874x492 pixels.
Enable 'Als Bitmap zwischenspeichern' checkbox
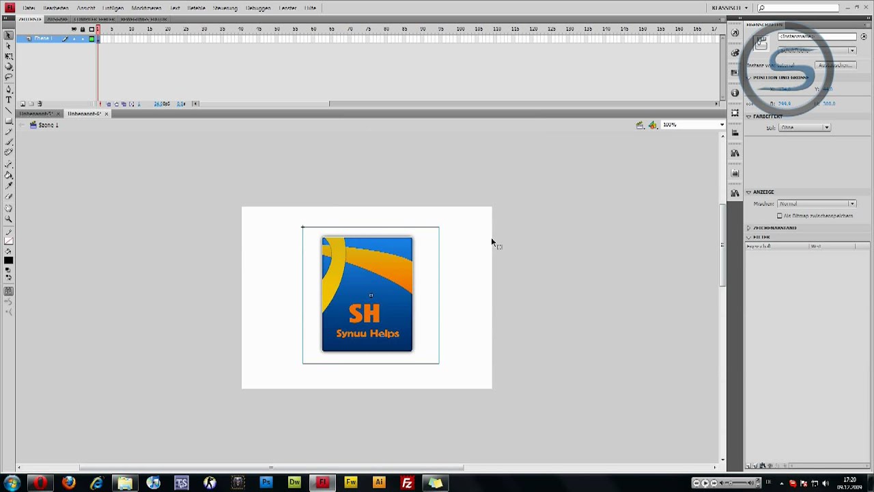(x=780, y=216)
